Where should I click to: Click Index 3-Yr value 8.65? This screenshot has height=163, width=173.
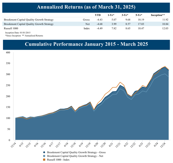pos(128,28)
